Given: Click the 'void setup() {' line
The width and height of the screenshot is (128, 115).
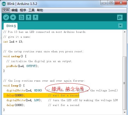Looking at the screenshot, I should 15,56.
